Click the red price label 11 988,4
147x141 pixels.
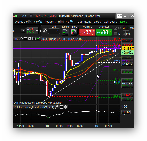pyautogui.click(x=127, y=96)
